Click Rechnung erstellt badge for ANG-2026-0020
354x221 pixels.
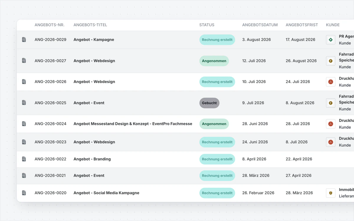pos(217,193)
